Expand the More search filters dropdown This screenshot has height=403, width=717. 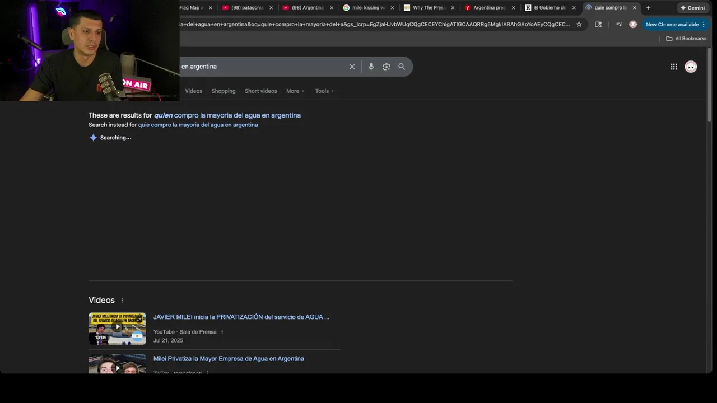click(295, 91)
